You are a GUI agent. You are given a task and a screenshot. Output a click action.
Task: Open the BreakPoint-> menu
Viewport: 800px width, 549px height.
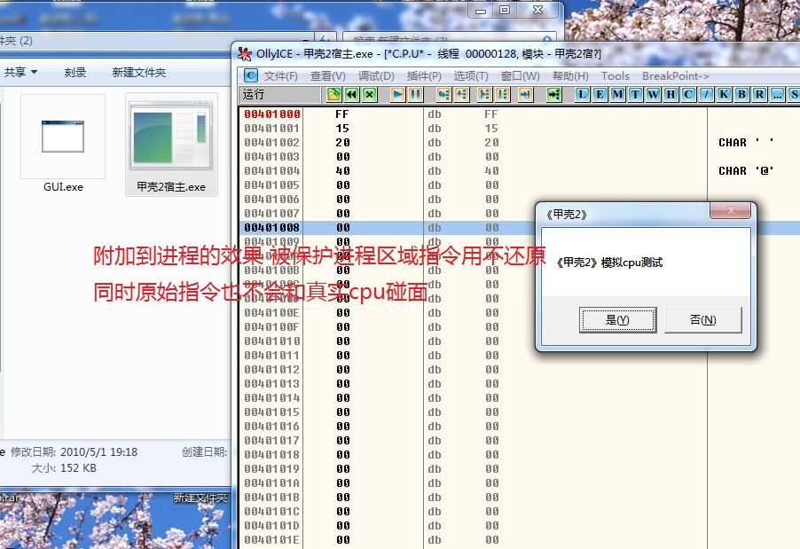coord(676,76)
